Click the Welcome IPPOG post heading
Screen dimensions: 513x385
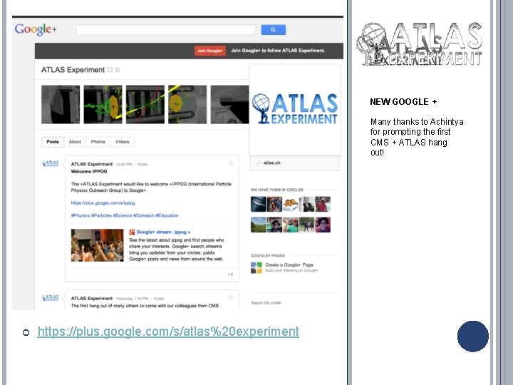coord(89,172)
